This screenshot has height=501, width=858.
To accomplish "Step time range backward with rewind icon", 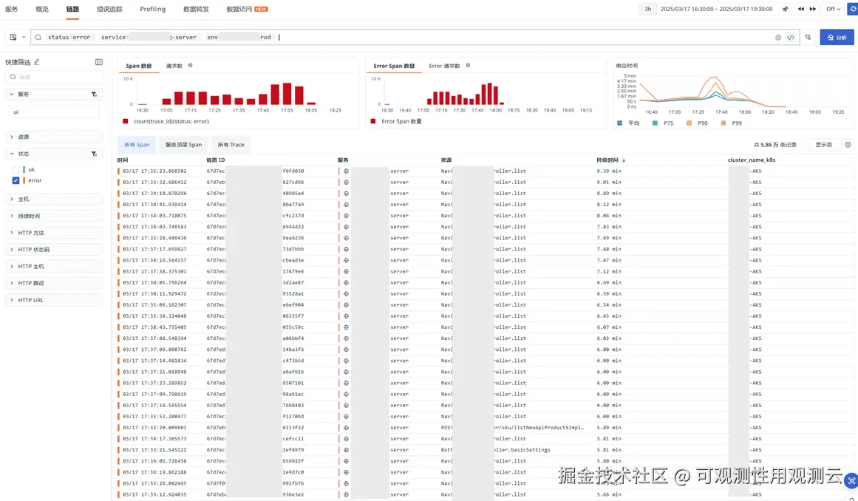I will pos(801,9).
